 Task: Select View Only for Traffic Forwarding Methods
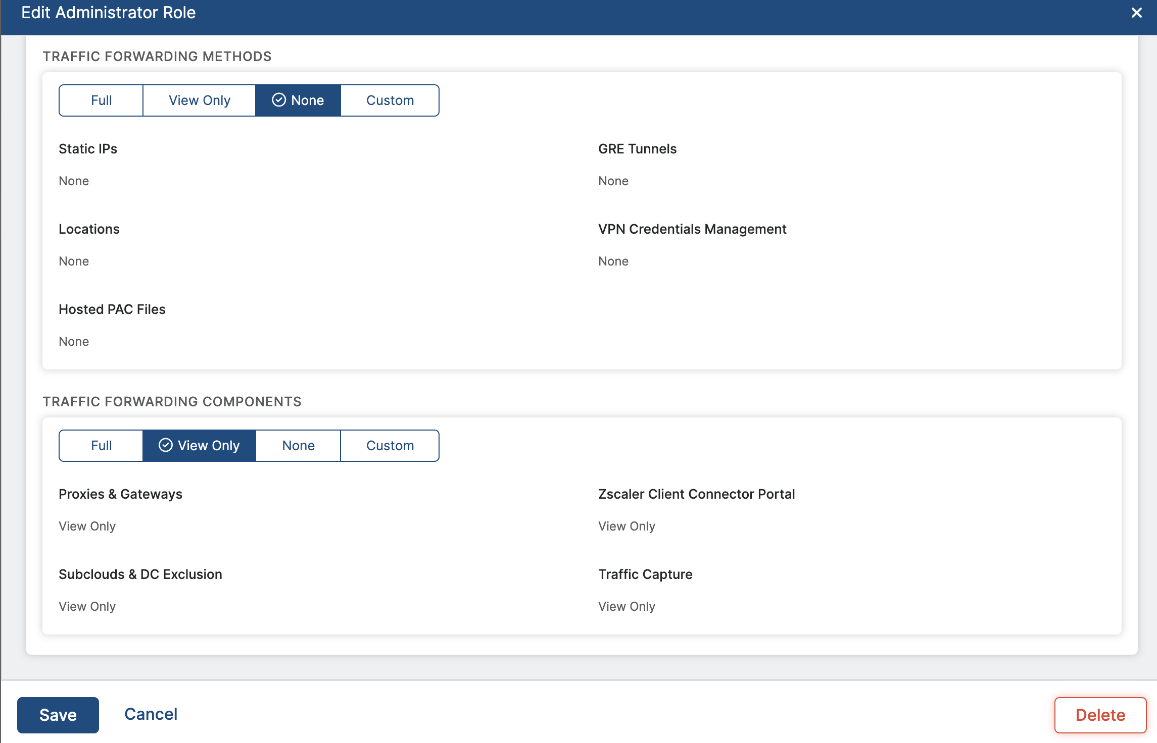199,100
